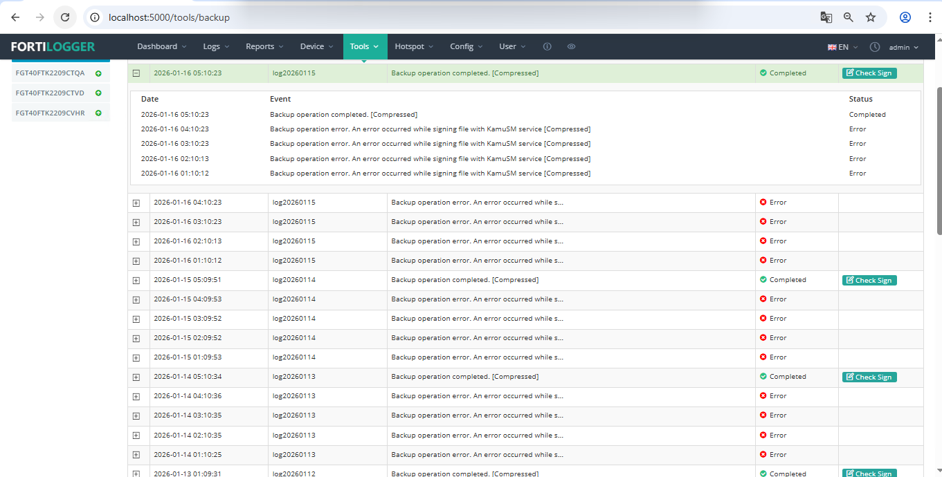Check Sign for 2026-01-15 05:09:51 backup
The height and width of the screenshot is (477, 942).
pyautogui.click(x=869, y=281)
